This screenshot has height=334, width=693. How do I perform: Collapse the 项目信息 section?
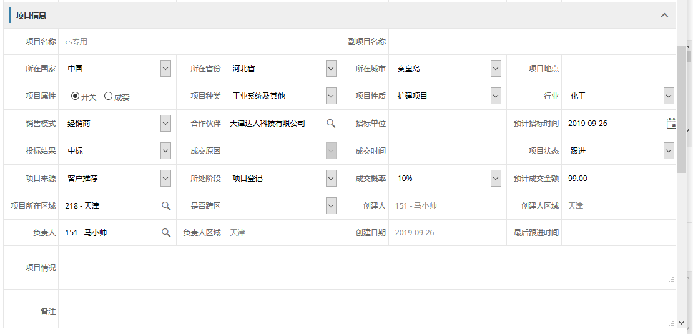click(x=664, y=16)
